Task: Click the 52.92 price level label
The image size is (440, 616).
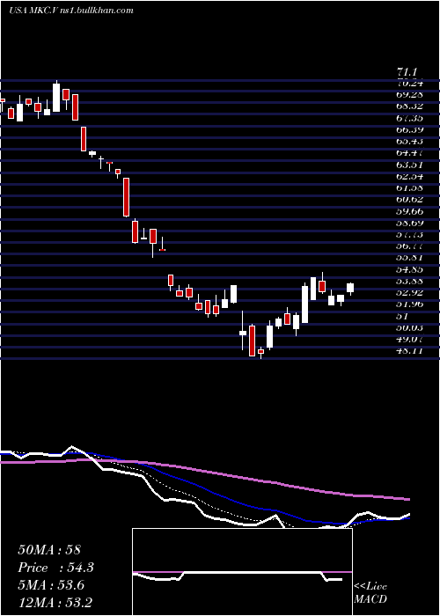Action: (410, 292)
